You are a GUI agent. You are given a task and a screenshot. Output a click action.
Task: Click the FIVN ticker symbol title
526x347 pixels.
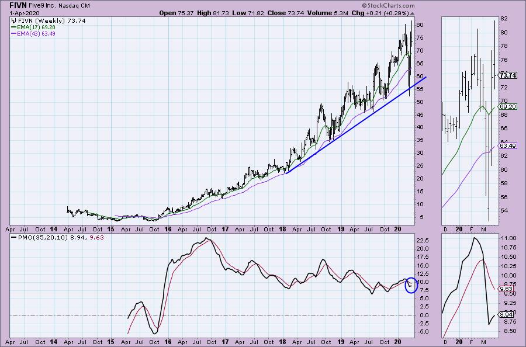point(18,5)
